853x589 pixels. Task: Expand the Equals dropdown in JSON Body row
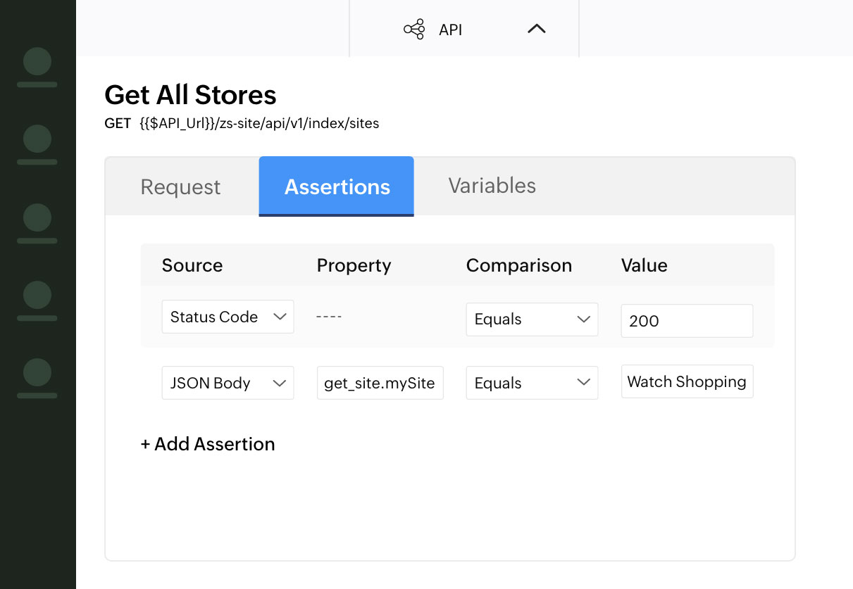click(x=532, y=384)
